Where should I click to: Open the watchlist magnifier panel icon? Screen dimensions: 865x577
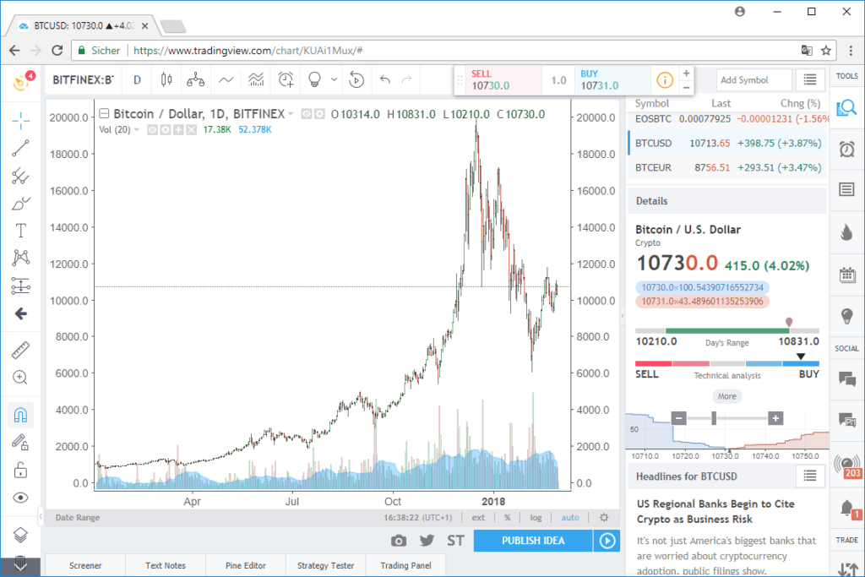click(x=846, y=107)
